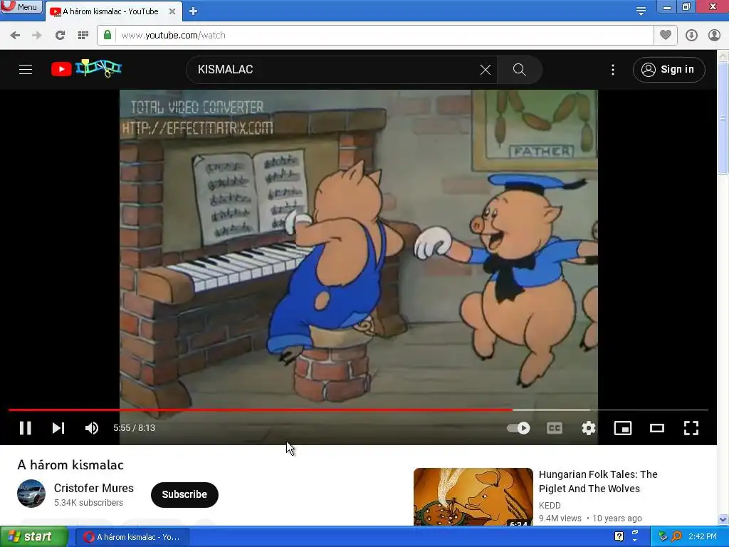Screen dimensions: 729x547
Task: Reload the page
Action: 60,36
